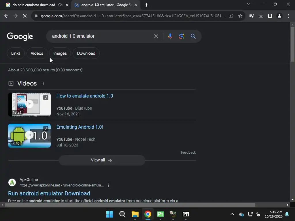Filter results by Videos
295x221 pixels.
[37, 53]
